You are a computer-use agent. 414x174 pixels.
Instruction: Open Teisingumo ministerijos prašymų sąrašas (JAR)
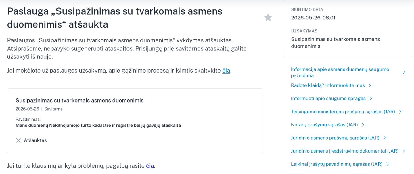[x=343, y=112]
